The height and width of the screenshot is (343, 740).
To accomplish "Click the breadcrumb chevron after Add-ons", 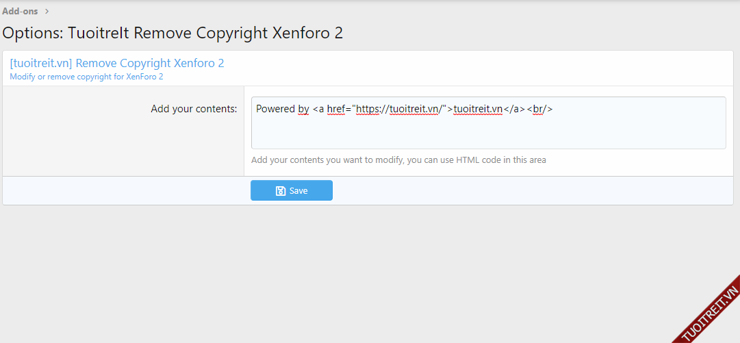I will tap(47, 11).
